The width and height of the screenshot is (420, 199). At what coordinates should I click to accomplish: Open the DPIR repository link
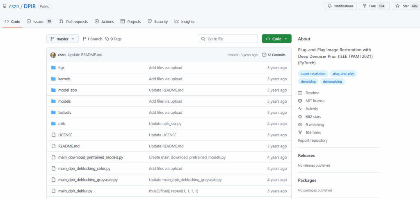(x=30, y=6)
